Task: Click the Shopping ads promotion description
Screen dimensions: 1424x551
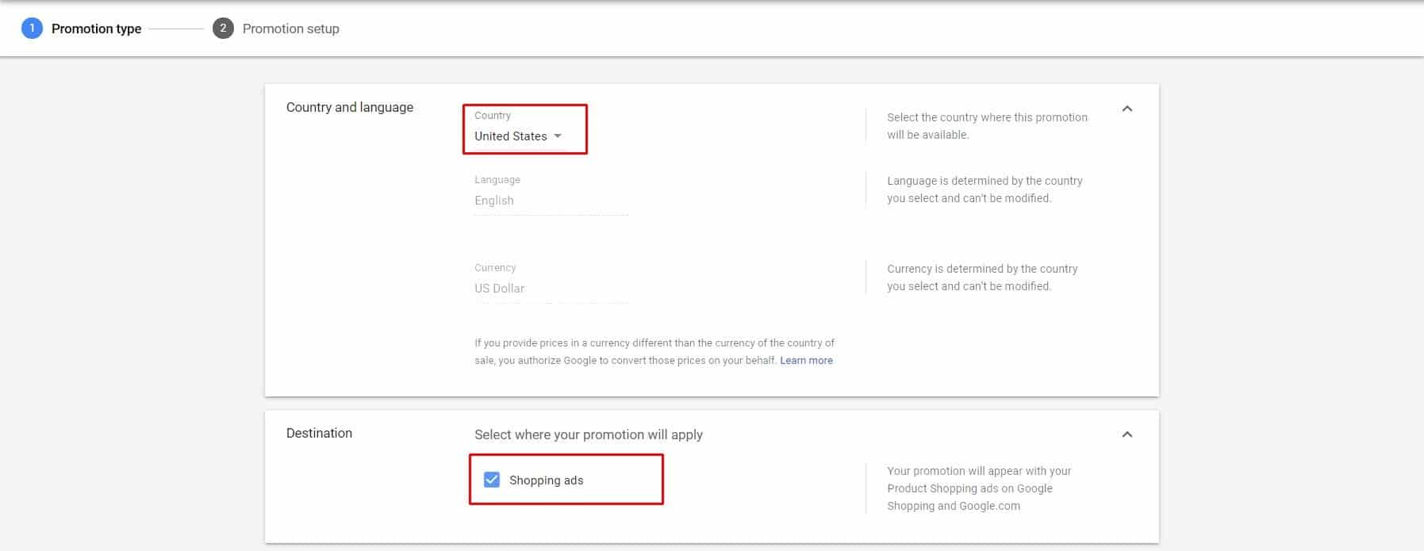Action: (978, 488)
